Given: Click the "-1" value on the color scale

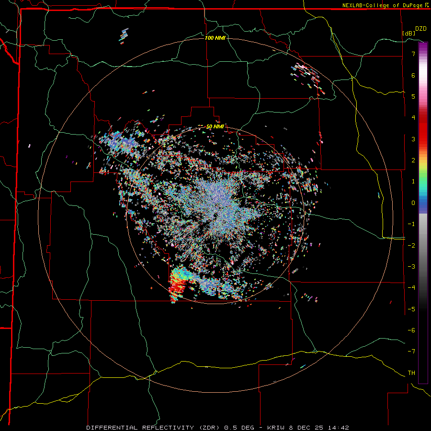Looking at the screenshot, I should (x=411, y=224).
